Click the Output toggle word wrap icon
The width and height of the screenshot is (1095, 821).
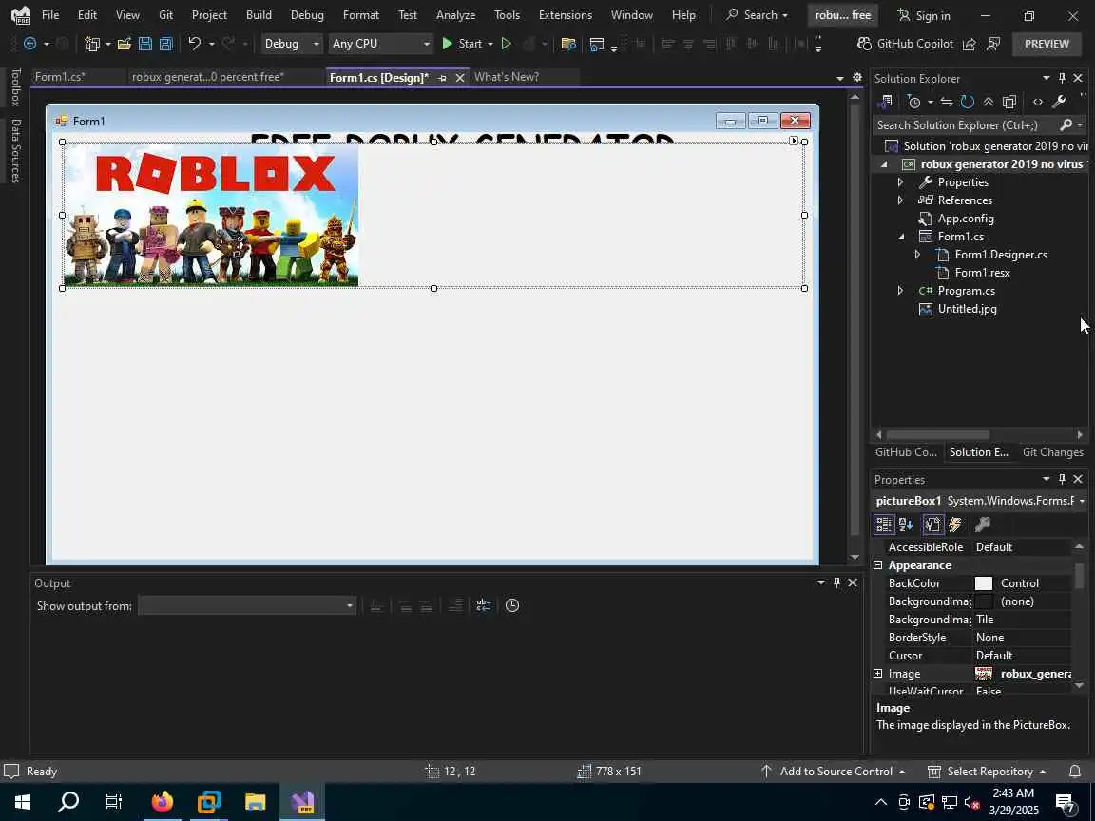pos(483,605)
